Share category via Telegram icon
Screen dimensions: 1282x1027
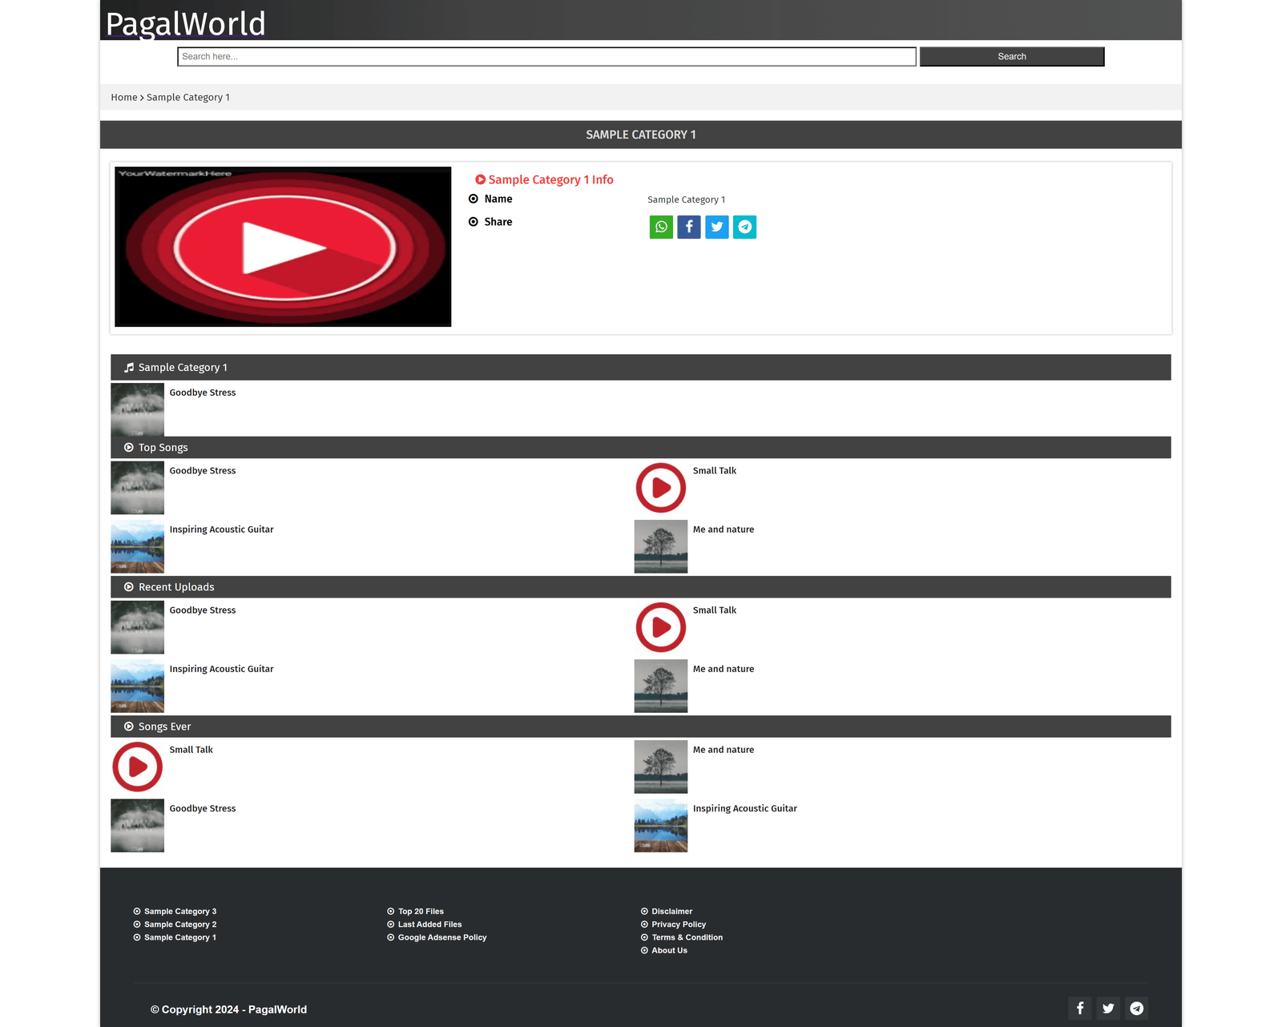tap(744, 228)
